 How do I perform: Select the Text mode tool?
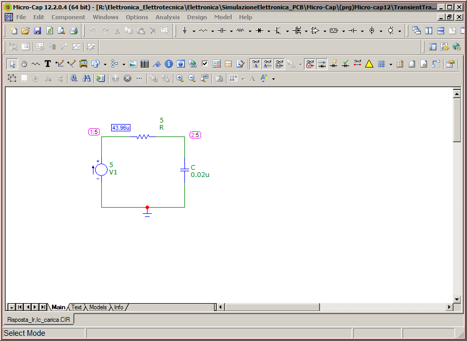(x=47, y=64)
